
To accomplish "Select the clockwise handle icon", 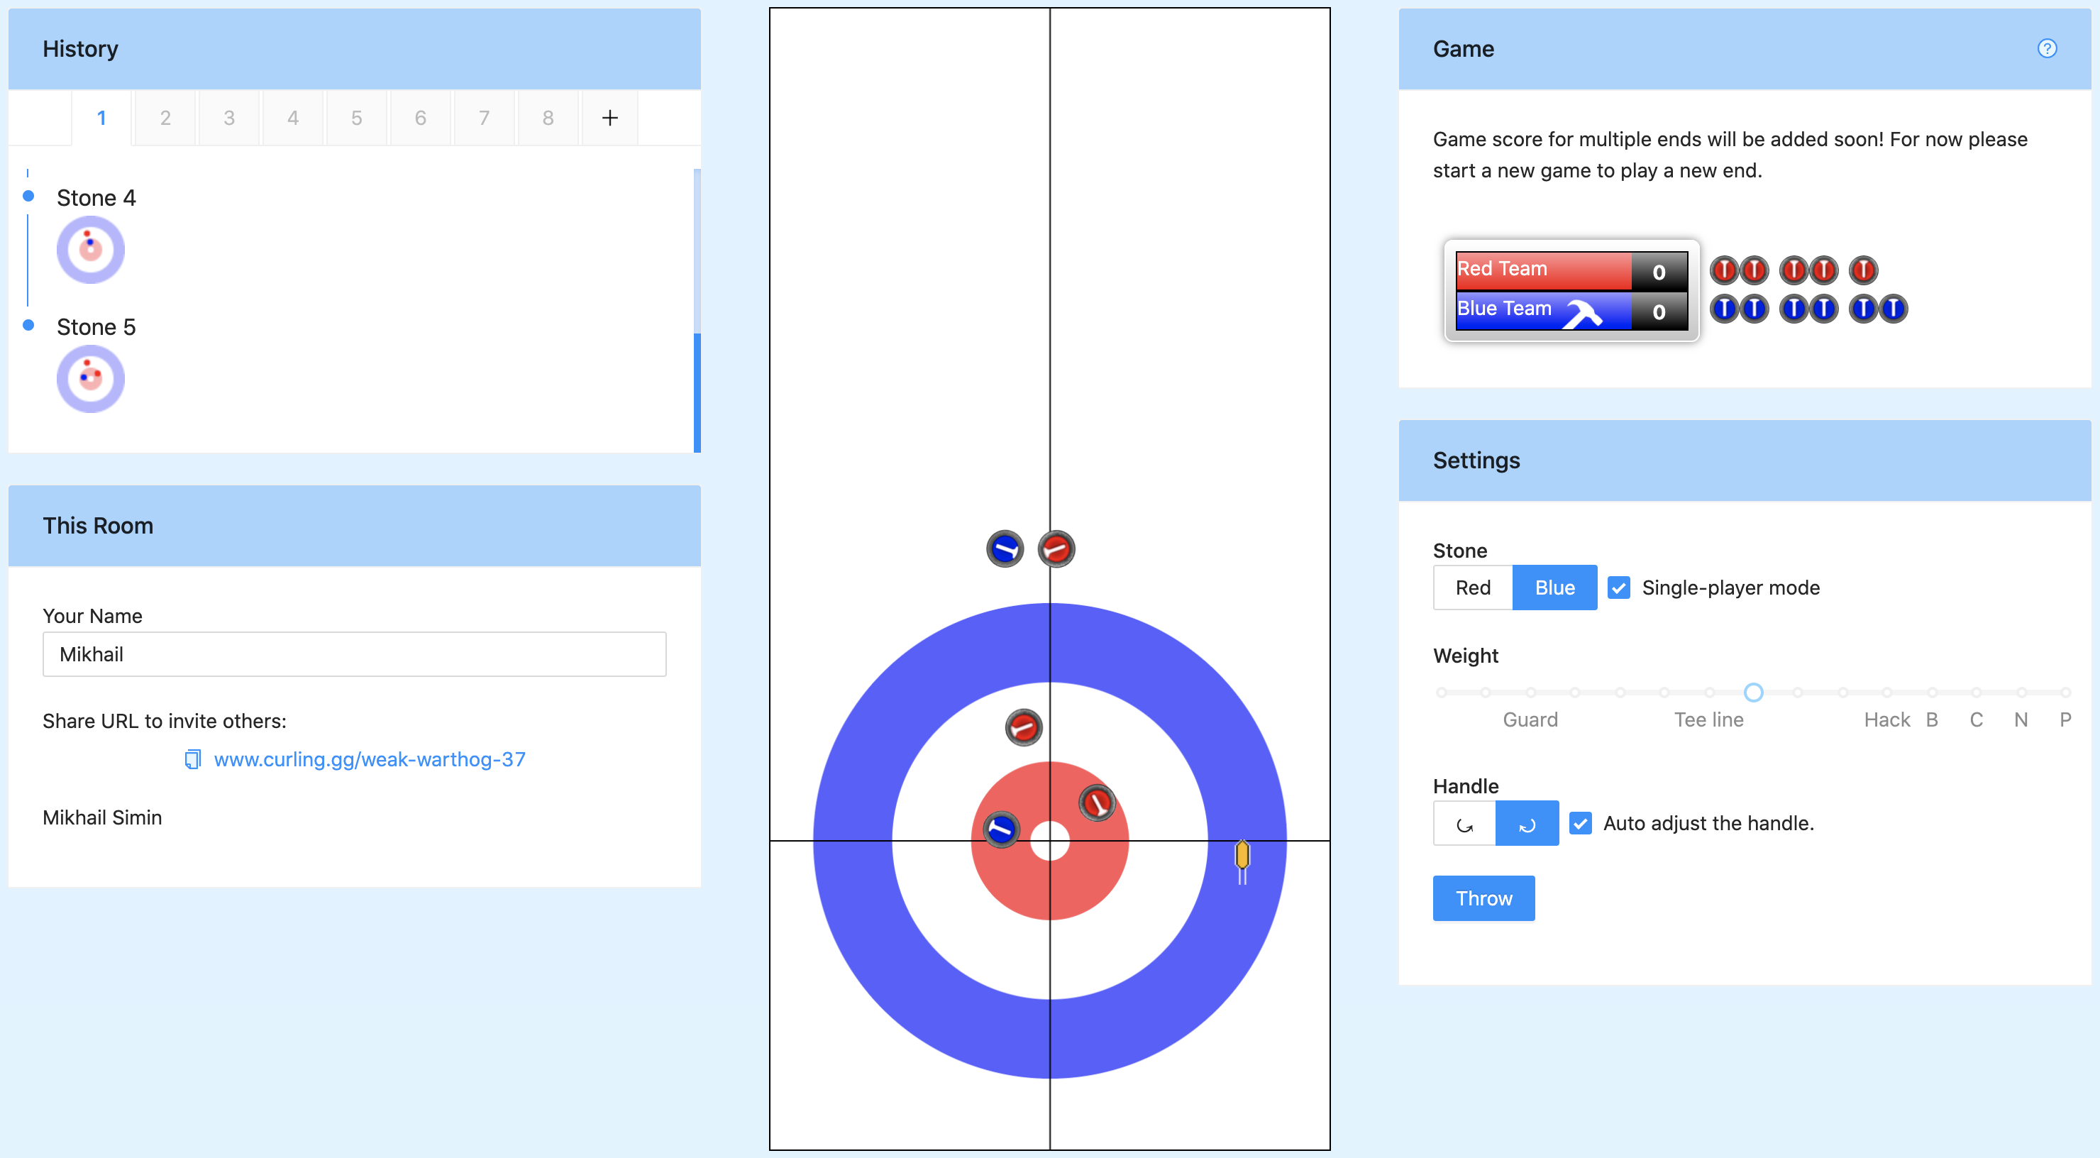I will point(1527,823).
